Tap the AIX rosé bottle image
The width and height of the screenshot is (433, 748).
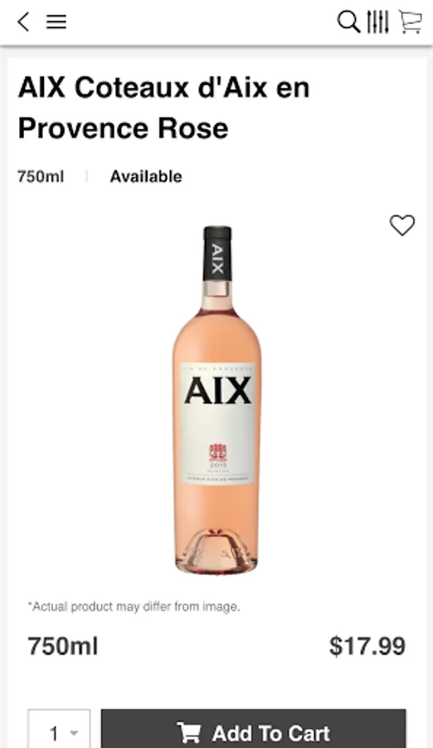216,399
